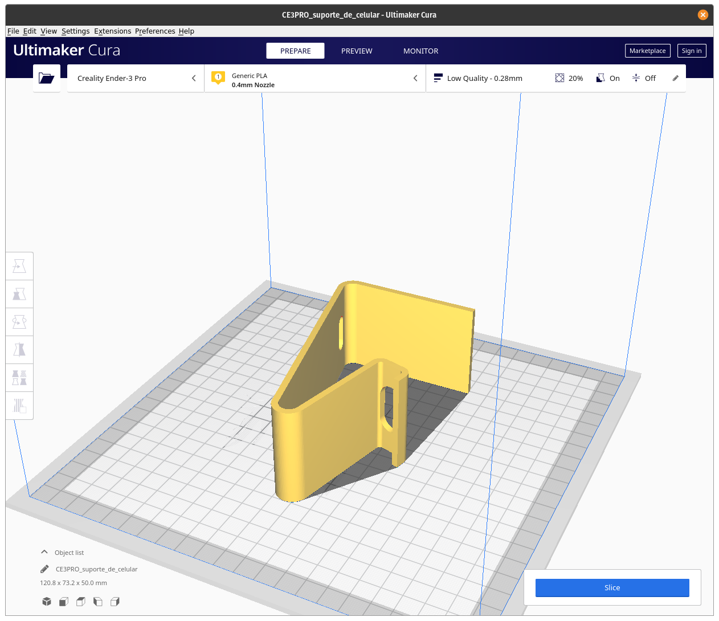Click the infill 20% icon
This screenshot has width=719, height=621.
559,78
